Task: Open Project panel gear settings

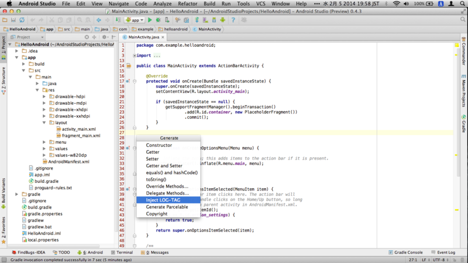Action: (105, 37)
